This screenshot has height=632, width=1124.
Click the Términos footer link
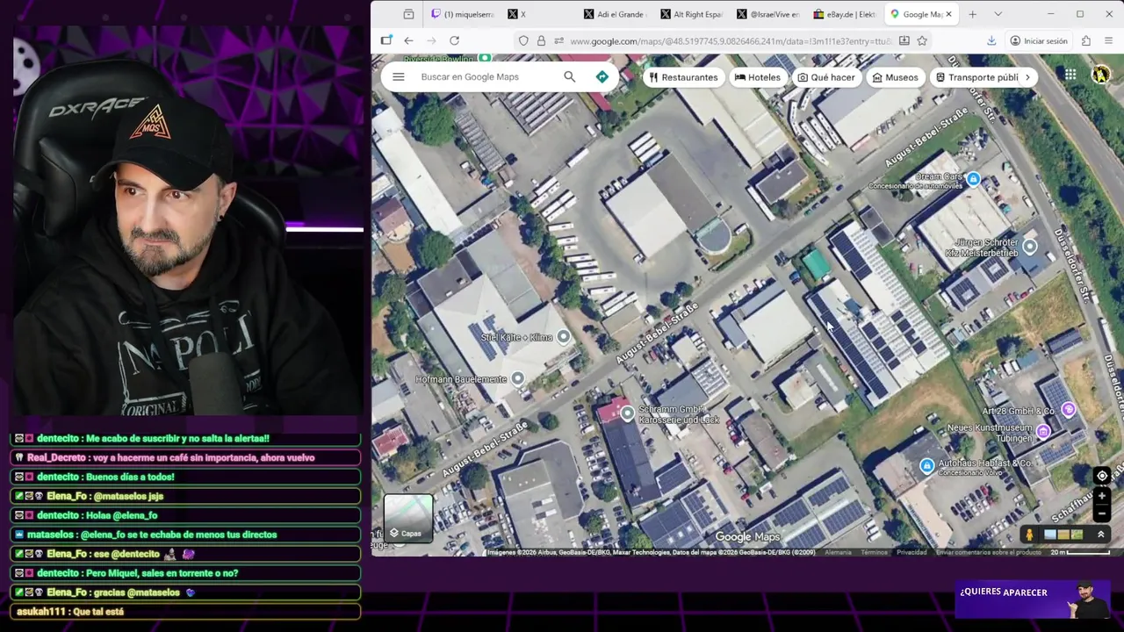coord(874,552)
